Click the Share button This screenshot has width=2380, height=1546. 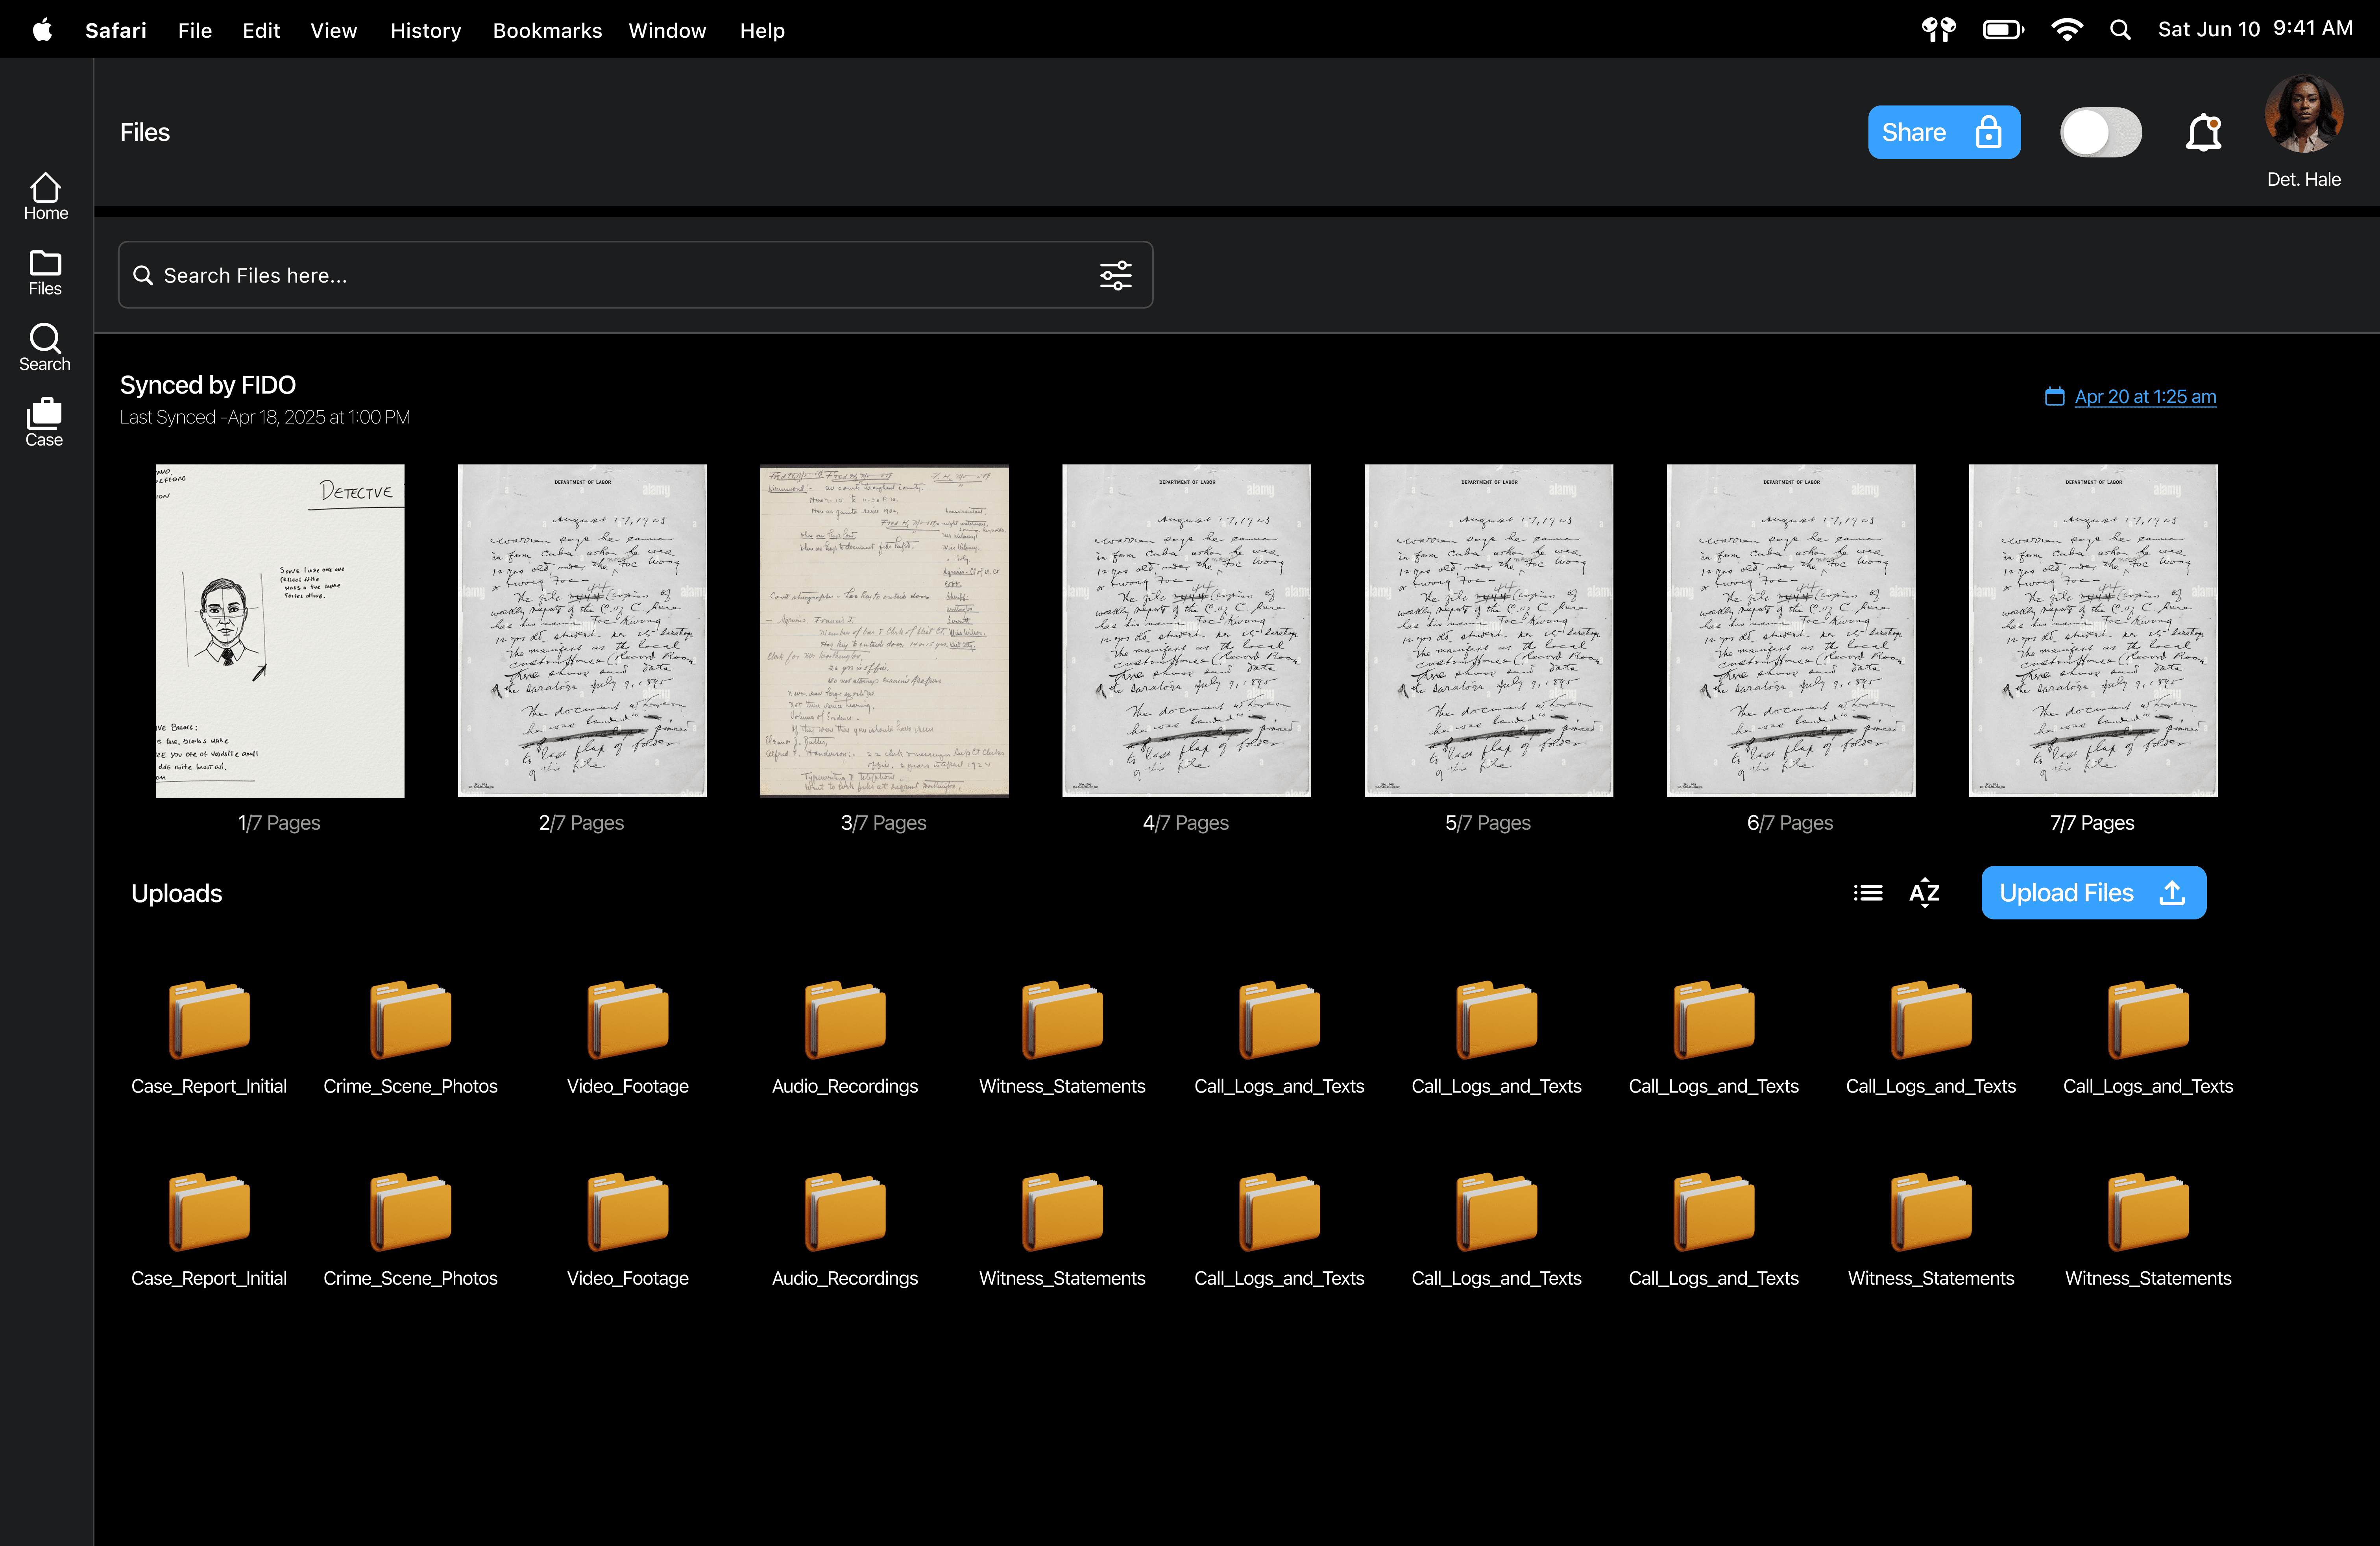click(1944, 132)
